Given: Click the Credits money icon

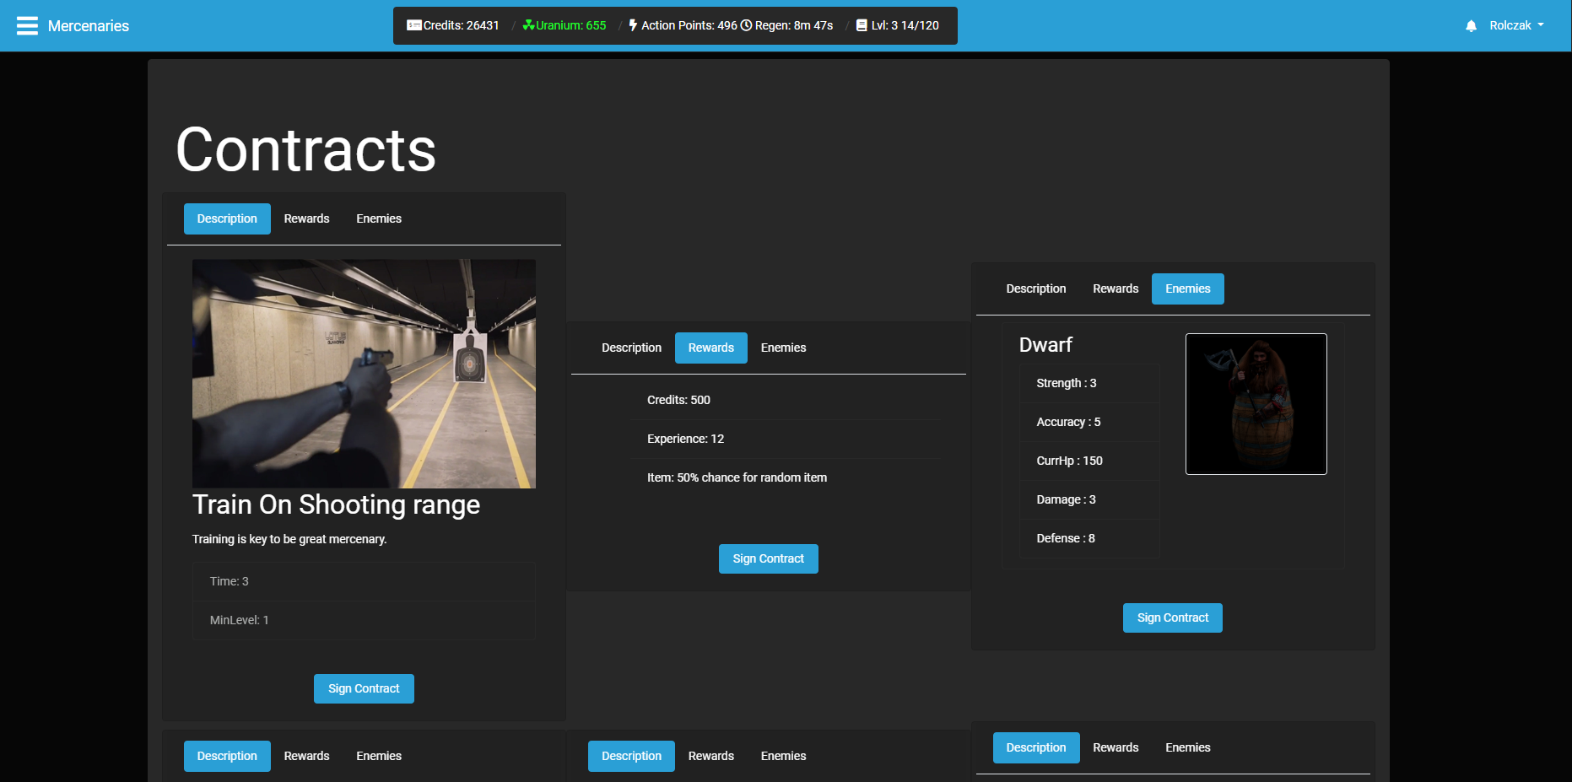Looking at the screenshot, I should 413,25.
